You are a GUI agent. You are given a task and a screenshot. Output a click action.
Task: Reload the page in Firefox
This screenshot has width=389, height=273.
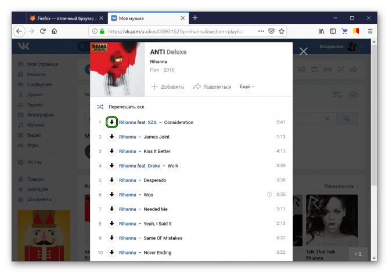pos(42,31)
